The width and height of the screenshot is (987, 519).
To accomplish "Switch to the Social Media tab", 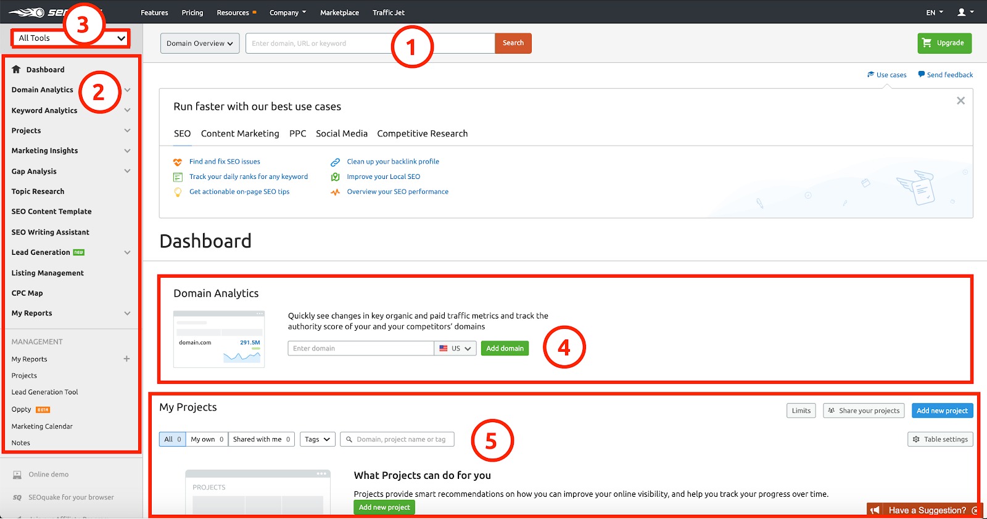I will click(342, 133).
